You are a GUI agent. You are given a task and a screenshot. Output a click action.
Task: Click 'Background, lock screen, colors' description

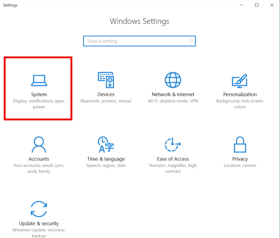point(240,104)
